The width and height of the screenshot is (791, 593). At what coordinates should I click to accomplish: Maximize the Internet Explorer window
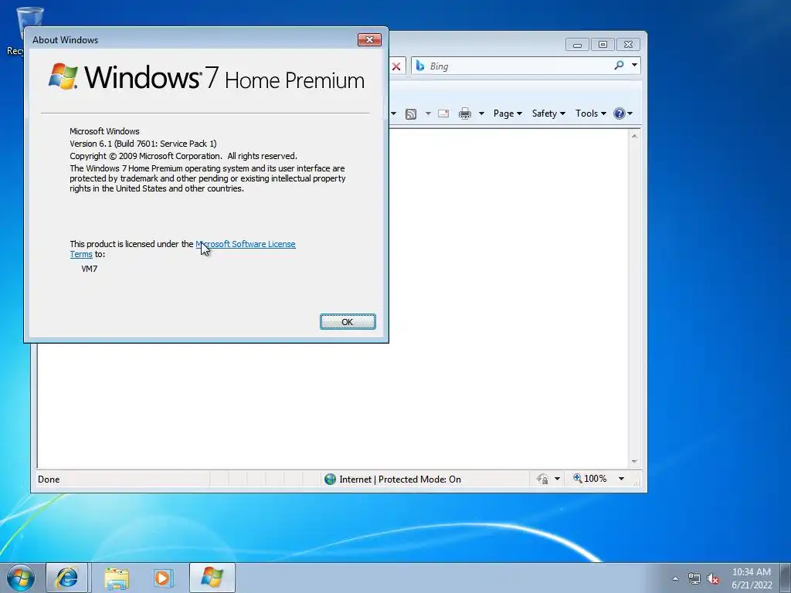tap(603, 45)
